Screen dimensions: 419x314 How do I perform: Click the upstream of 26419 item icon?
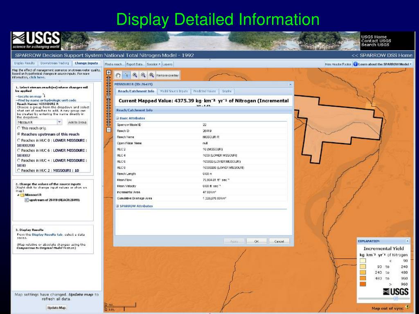coord(27,200)
